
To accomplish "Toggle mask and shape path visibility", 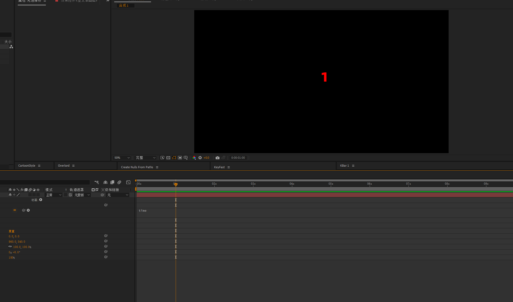I will 174,158.
